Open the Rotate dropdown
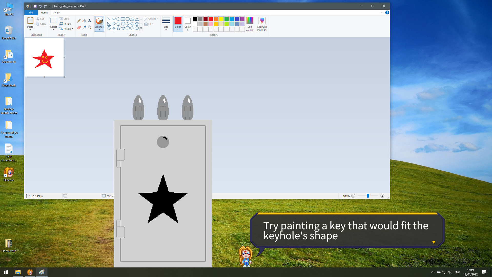 (x=67, y=29)
